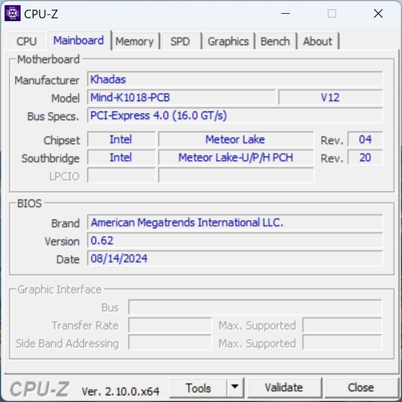Click the empty Side Band Addressing field
This screenshot has height=402, width=402.
click(x=170, y=343)
